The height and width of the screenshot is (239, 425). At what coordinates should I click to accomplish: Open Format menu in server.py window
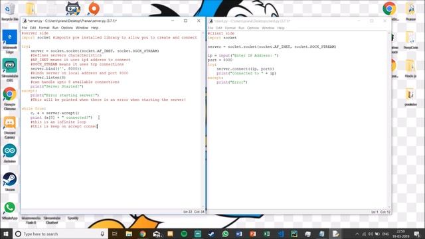(x=44, y=28)
